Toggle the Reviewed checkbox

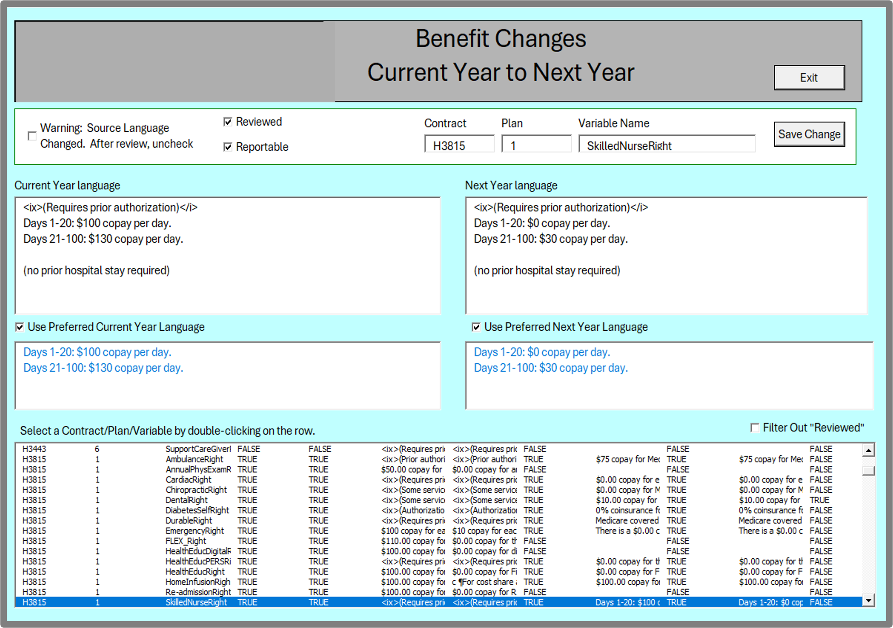click(x=228, y=122)
